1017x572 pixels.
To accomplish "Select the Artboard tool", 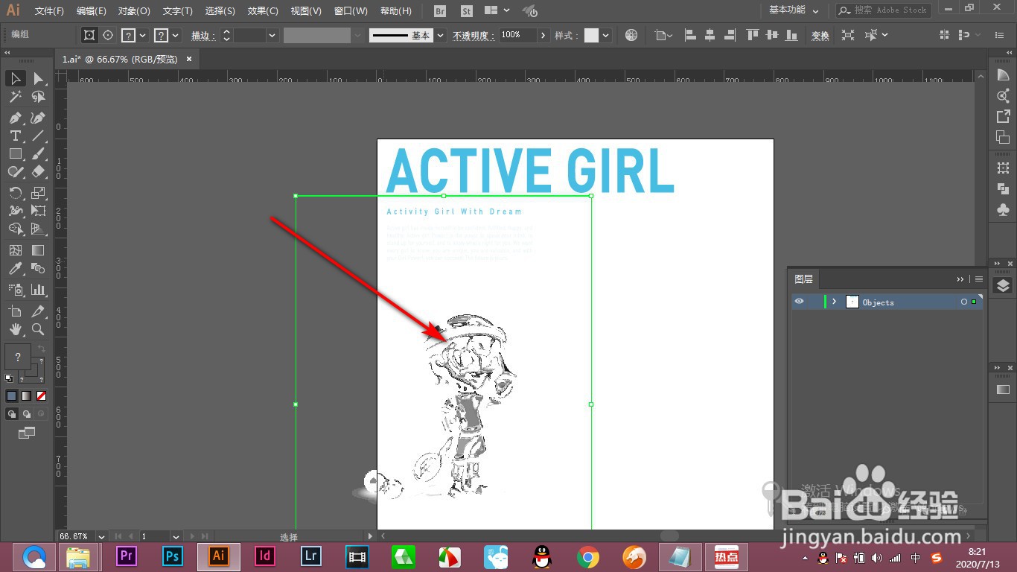I will click(16, 311).
